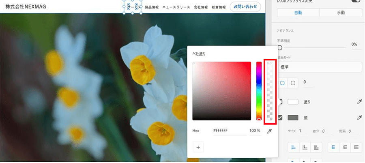Click the お問い合わせ button

click(x=245, y=7)
